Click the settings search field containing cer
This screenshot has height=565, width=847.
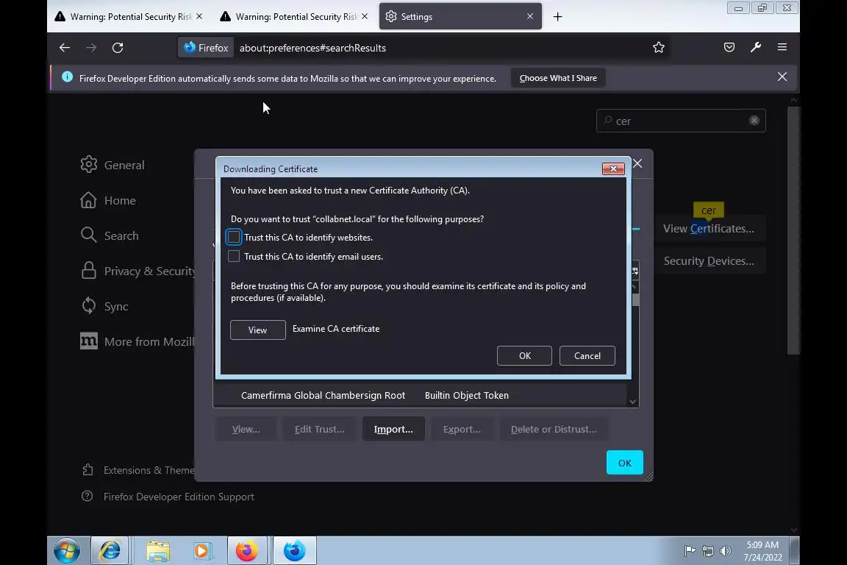(681, 121)
